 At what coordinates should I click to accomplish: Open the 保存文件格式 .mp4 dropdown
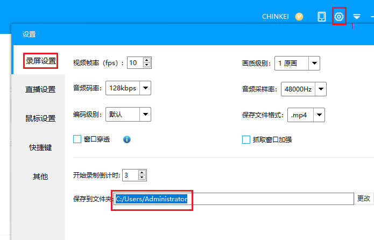(319, 115)
